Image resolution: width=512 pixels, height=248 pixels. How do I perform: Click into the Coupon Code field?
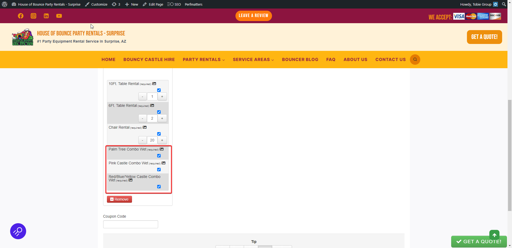pyautogui.click(x=131, y=224)
